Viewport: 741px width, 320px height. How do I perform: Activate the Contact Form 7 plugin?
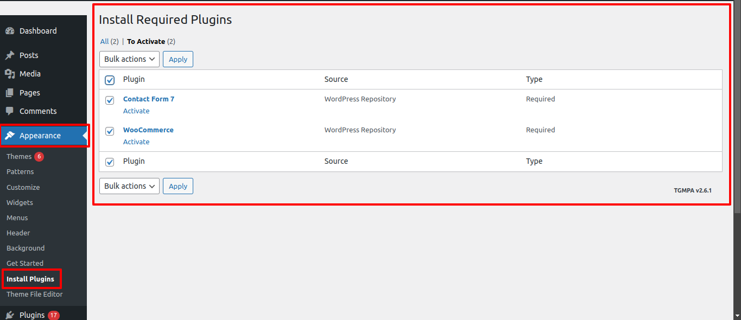pyautogui.click(x=136, y=111)
